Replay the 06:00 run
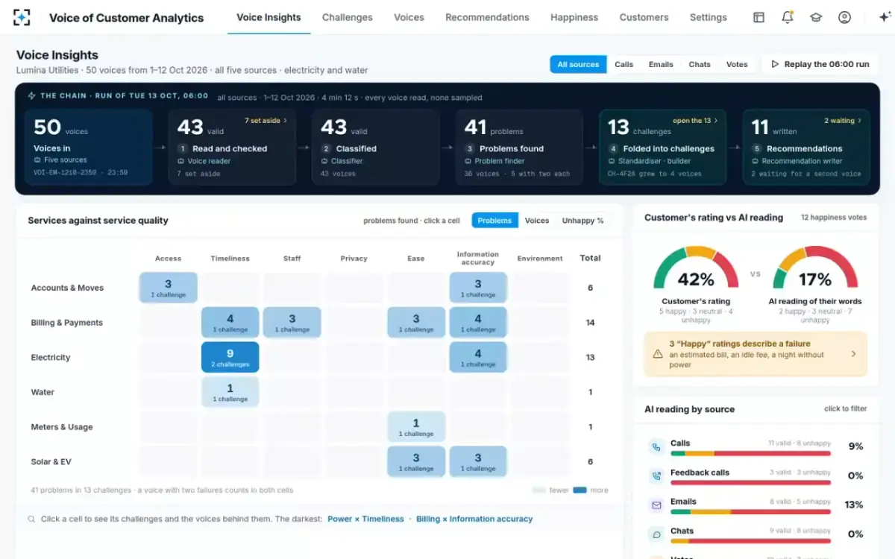Screen dimensions: 895x559 click(820, 64)
